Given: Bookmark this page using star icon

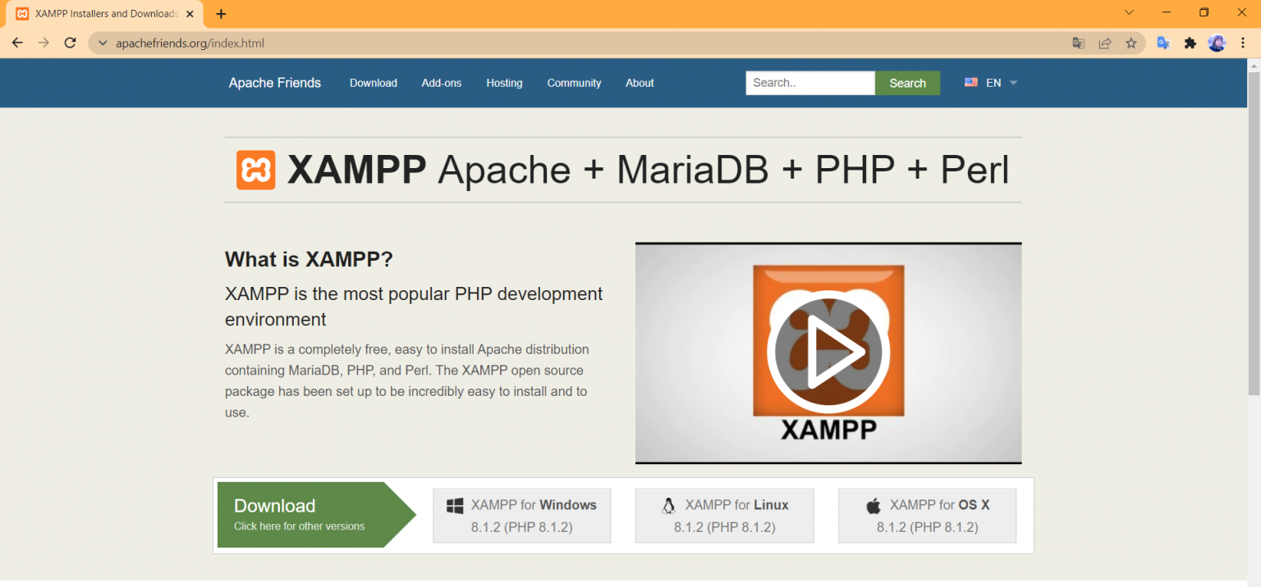Looking at the screenshot, I should coord(1131,43).
